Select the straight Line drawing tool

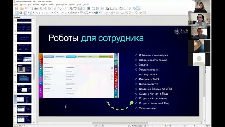[x=37, y=13]
